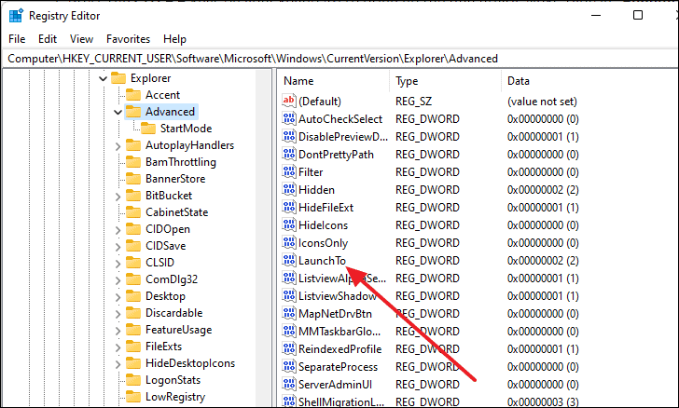679x408 pixels.
Task: Expand the CLSID key
Action: 118,263
